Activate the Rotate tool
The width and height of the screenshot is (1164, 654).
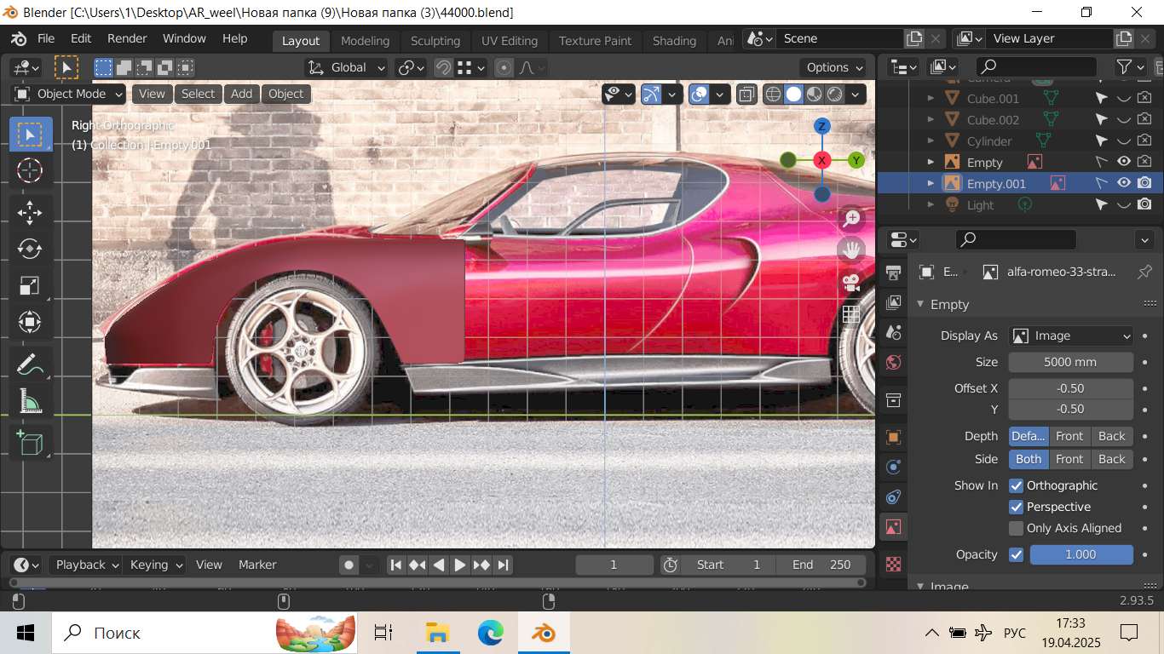click(30, 249)
